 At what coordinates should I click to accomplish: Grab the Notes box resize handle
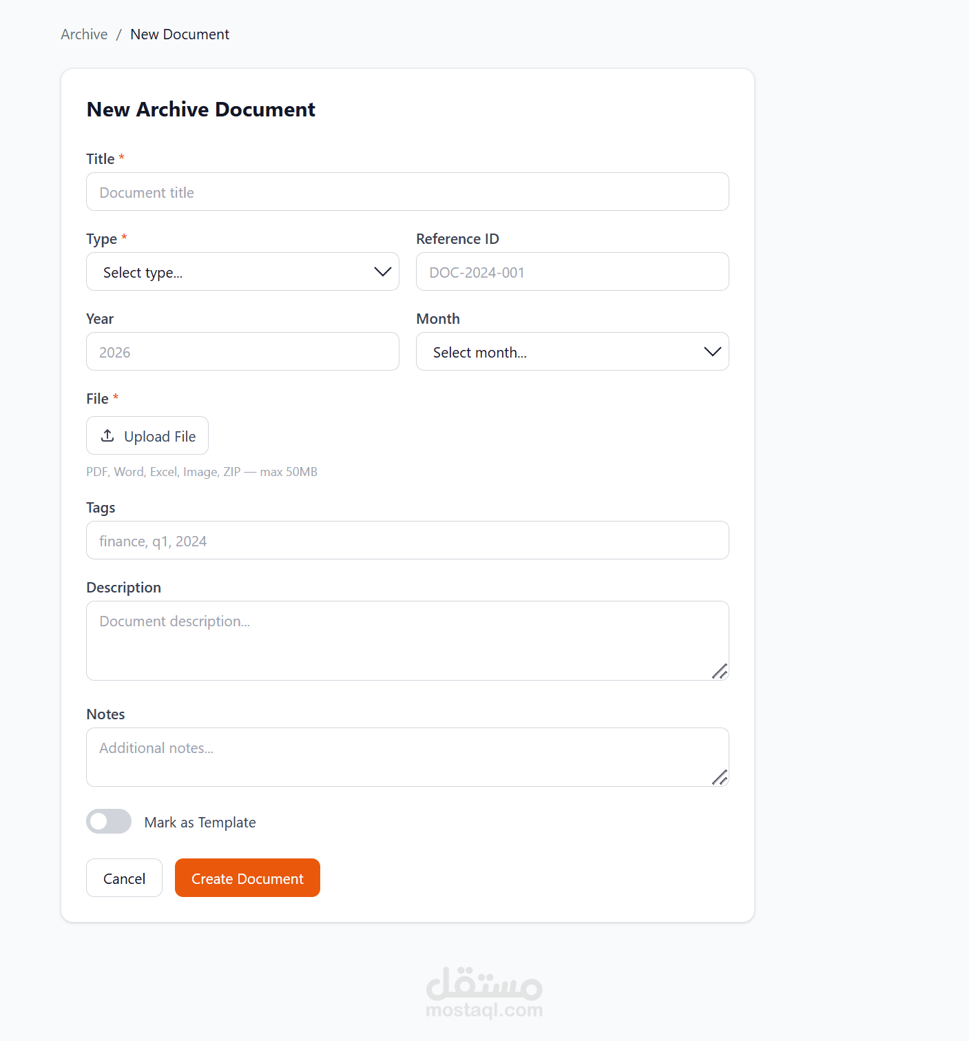click(x=720, y=777)
